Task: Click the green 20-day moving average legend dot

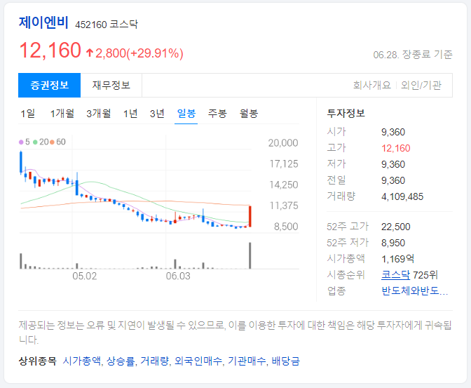Action: 35,142
